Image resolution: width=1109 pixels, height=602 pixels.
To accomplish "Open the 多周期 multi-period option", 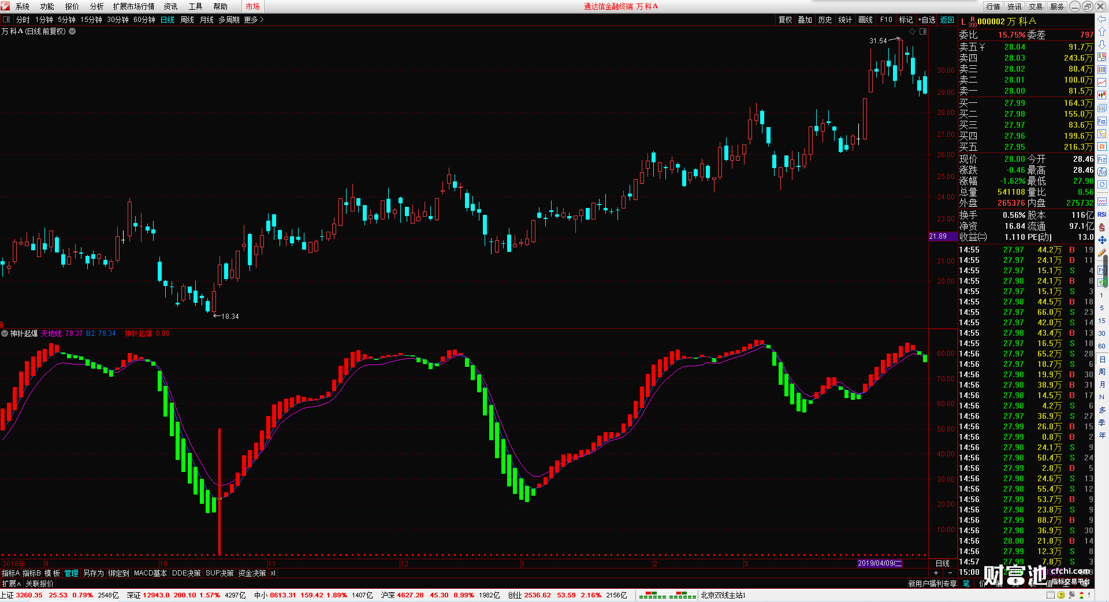I will tap(229, 20).
